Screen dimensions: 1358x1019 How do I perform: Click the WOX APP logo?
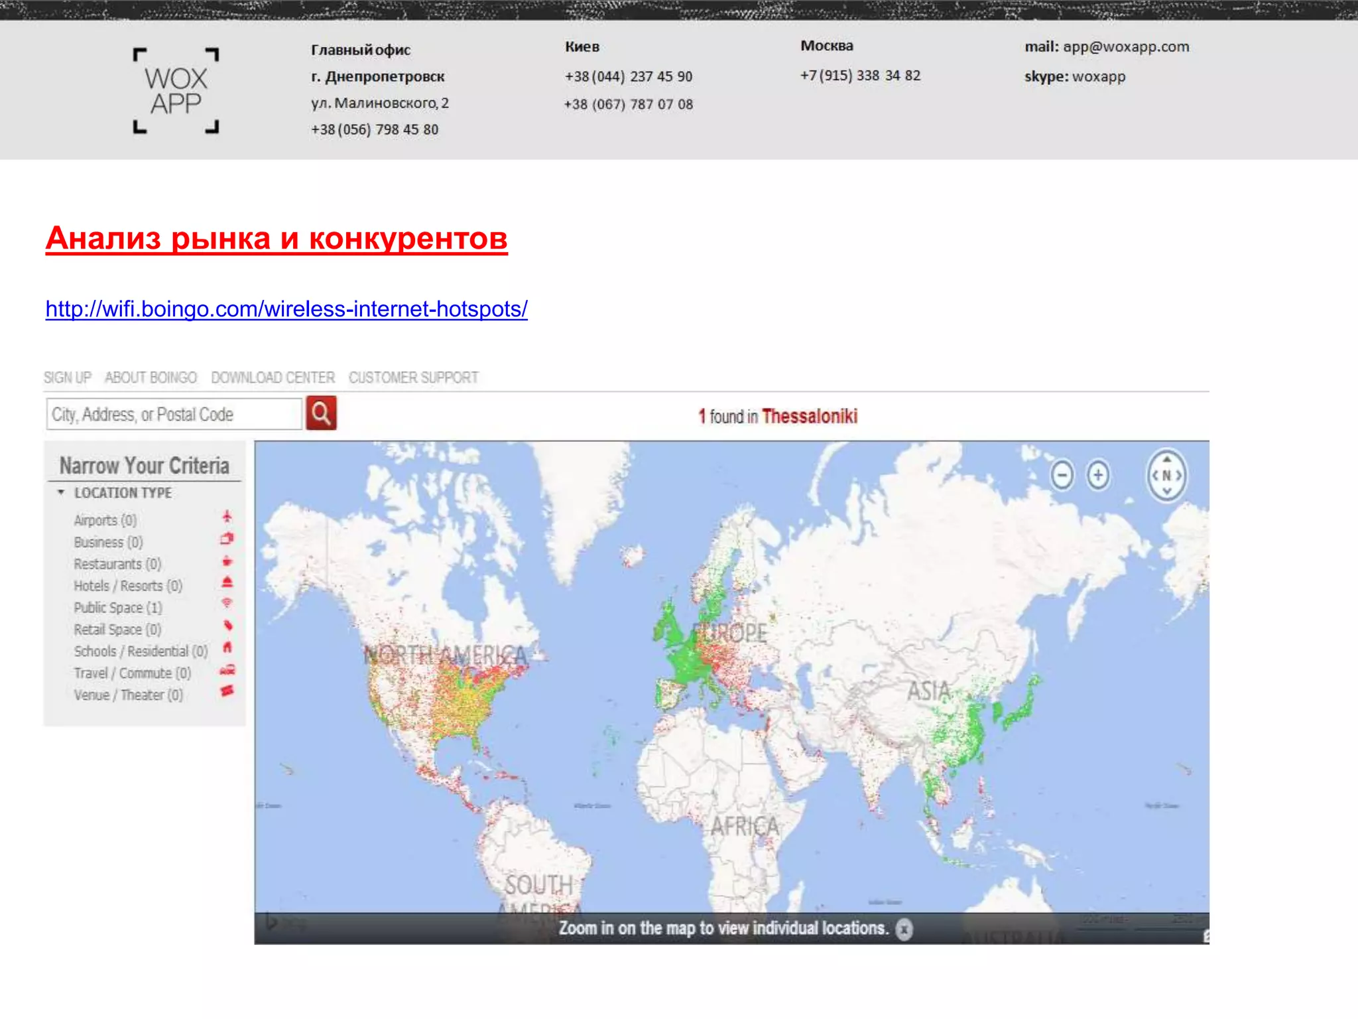coord(176,91)
